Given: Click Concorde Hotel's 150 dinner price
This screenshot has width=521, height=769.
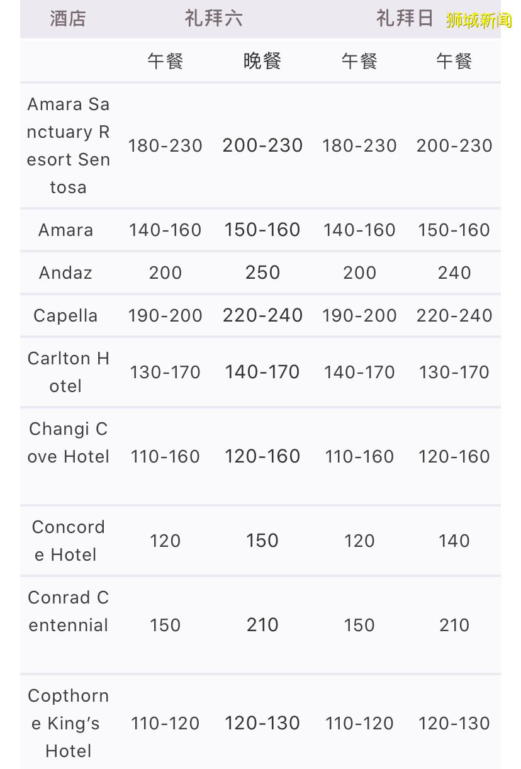Looking at the screenshot, I should coord(262,541).
